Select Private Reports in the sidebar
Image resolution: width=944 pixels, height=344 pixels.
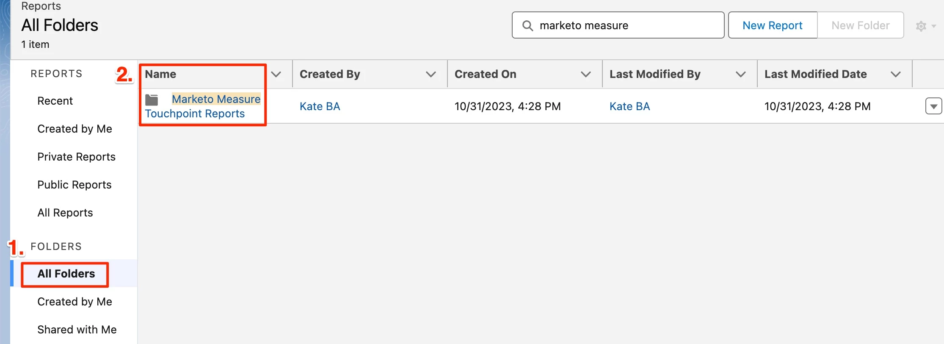coord(76,157)
